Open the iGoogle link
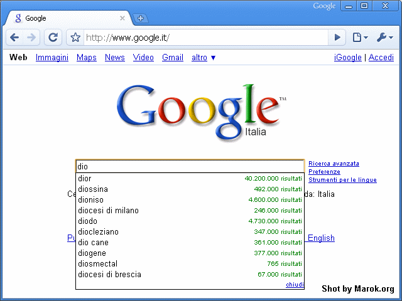The height and width of the screenshot is (301, 402). pyautogui.click(x=347, y=57)
